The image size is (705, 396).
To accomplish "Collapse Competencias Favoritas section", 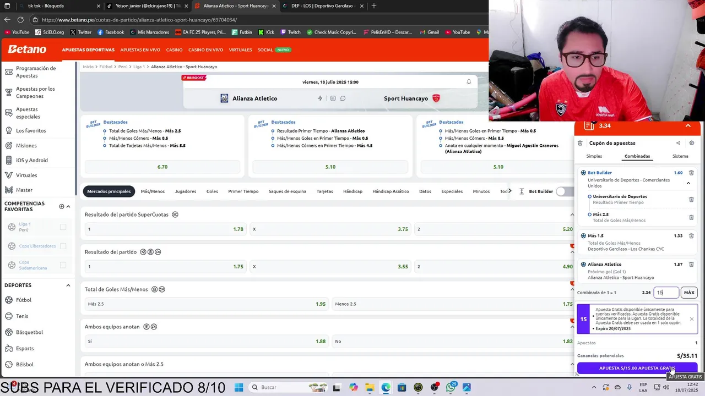I will pyautogui.click(x=68, y=207).
